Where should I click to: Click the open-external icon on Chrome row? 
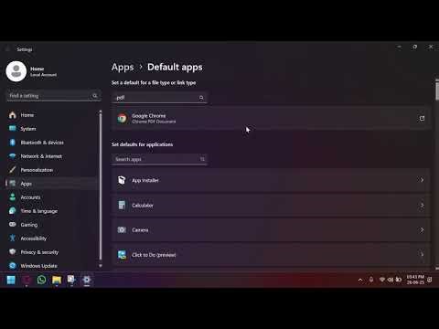pyautogui.click(x=422, y=118)
